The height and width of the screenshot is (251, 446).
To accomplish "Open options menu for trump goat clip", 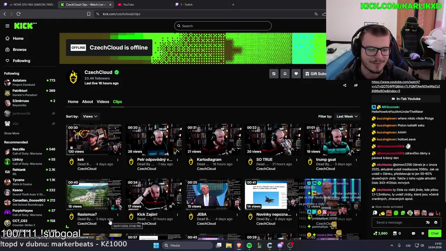I will coord(356,160).
